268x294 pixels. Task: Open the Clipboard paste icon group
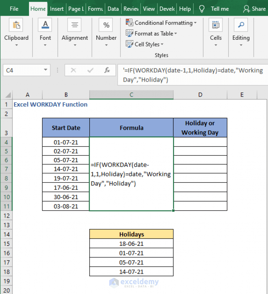point(16,25)
